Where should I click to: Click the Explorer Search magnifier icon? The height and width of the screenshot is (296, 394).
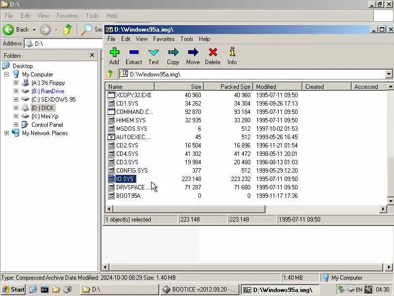tap(87, 30)
